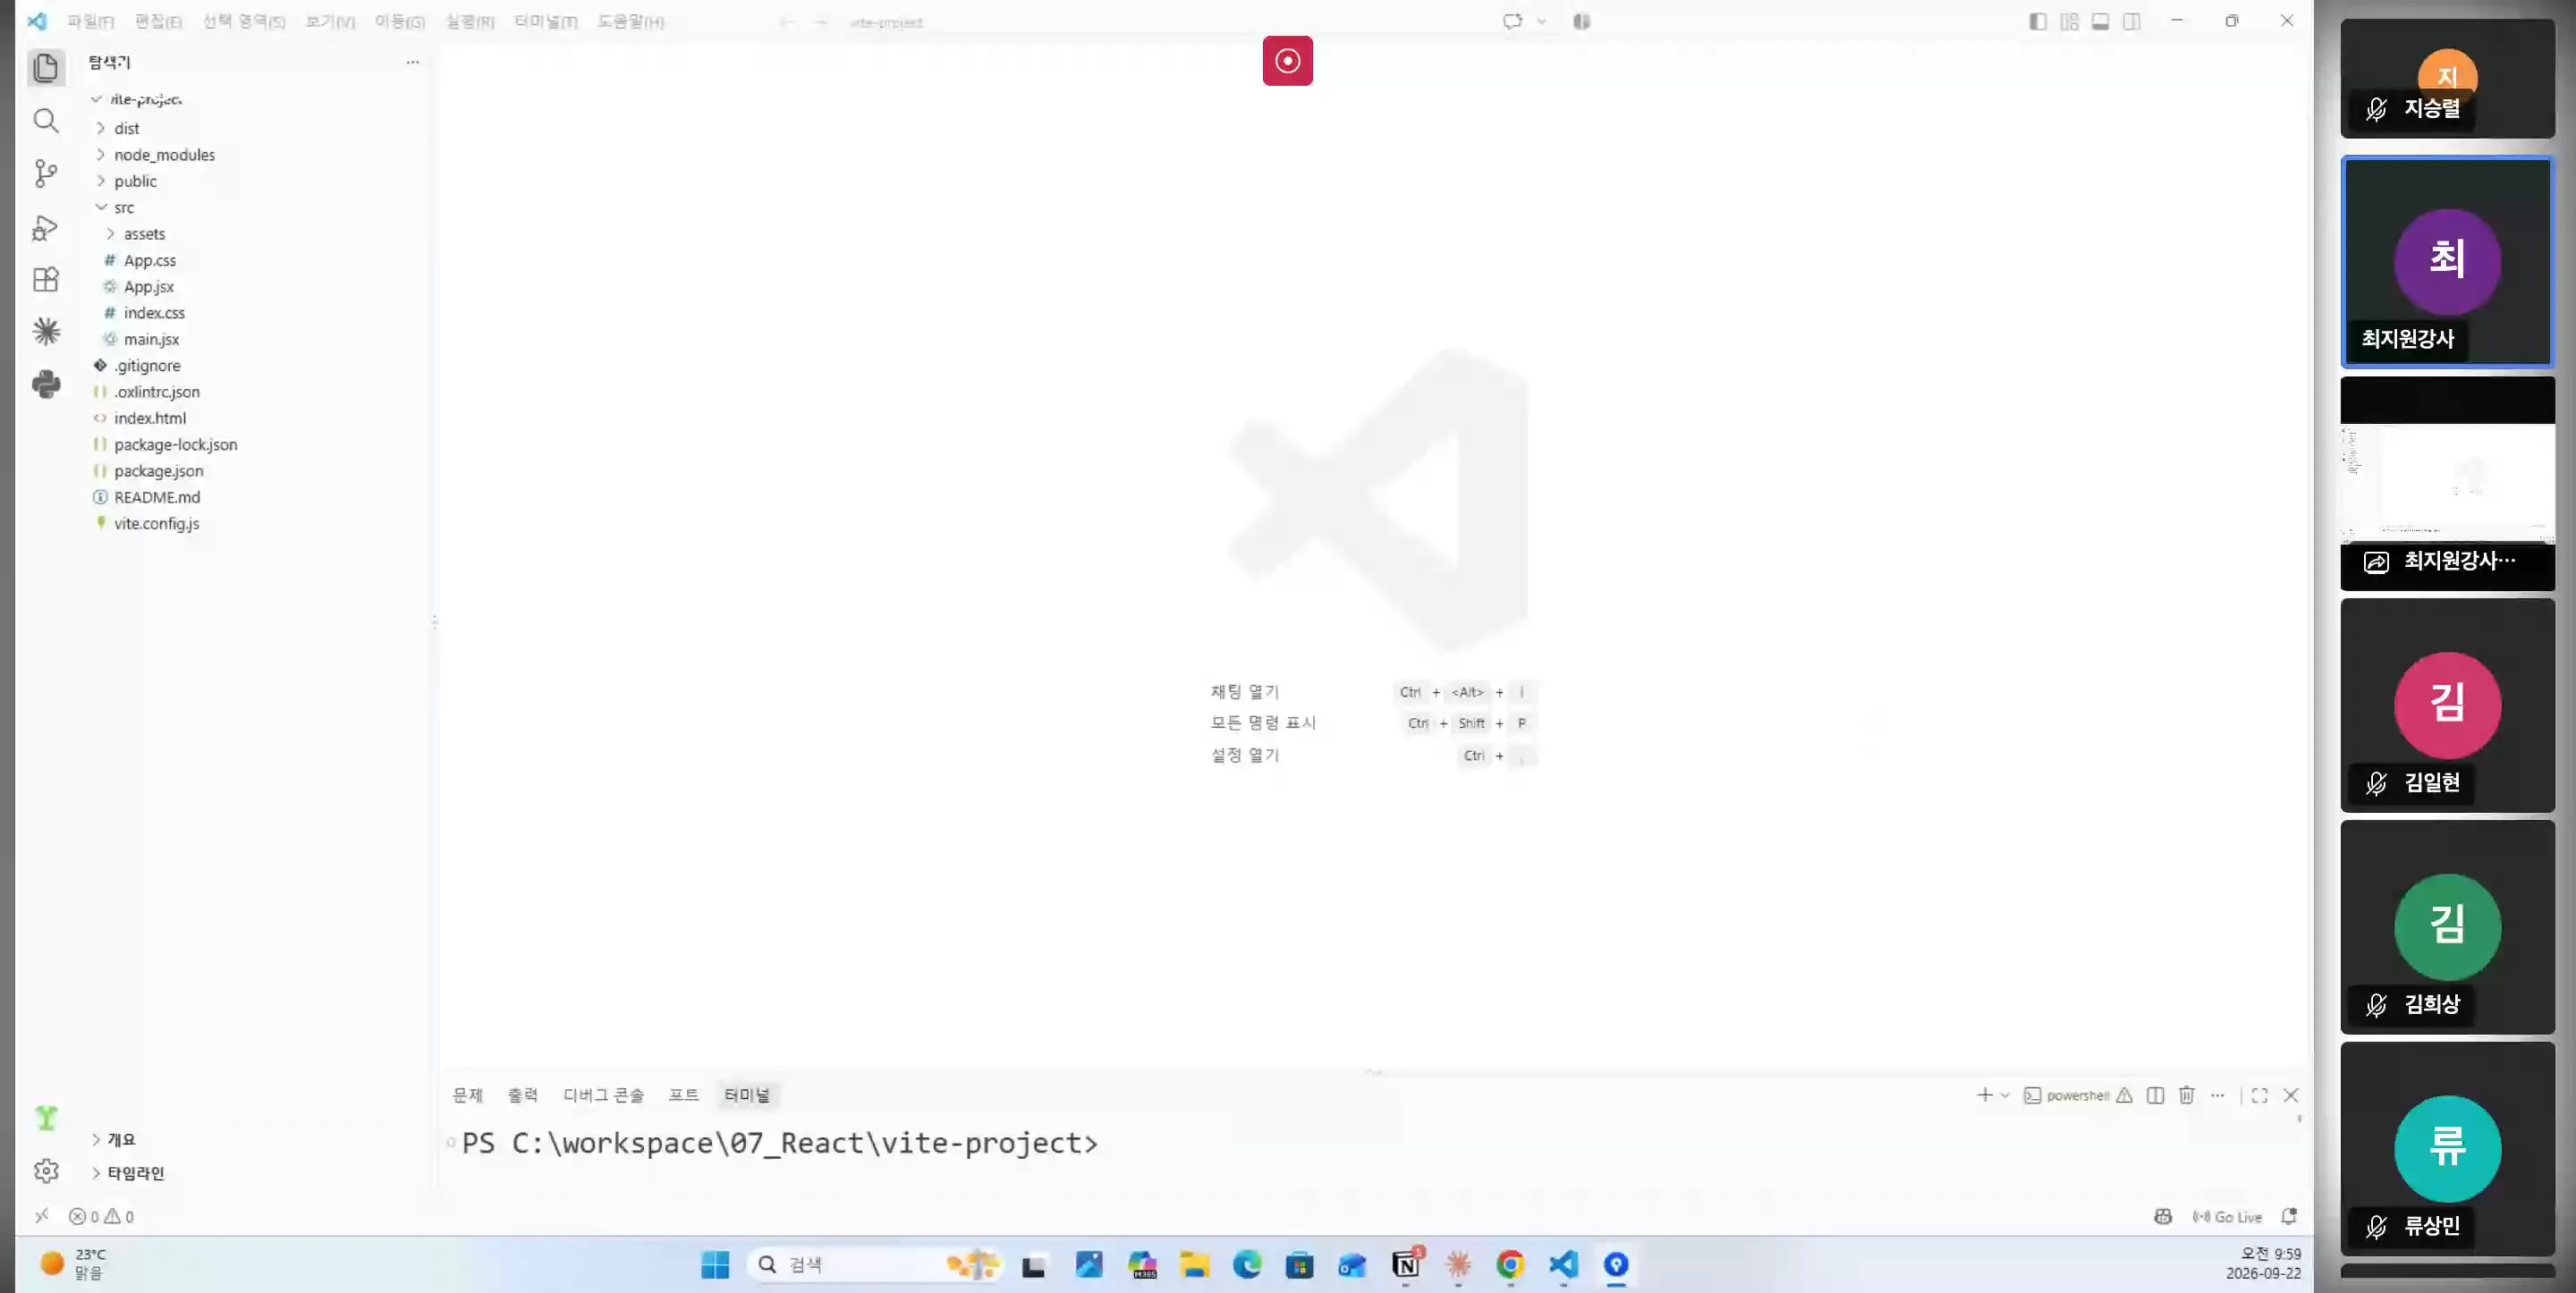Viewport: 2576px width, 1293px height.
Task: Click in terminal prompt line
Action: point(779,1143)
